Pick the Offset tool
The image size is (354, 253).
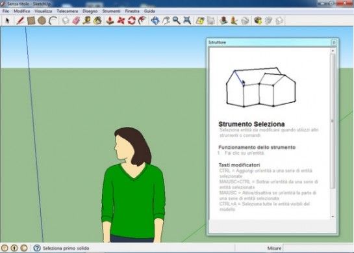tap(142, 21)
